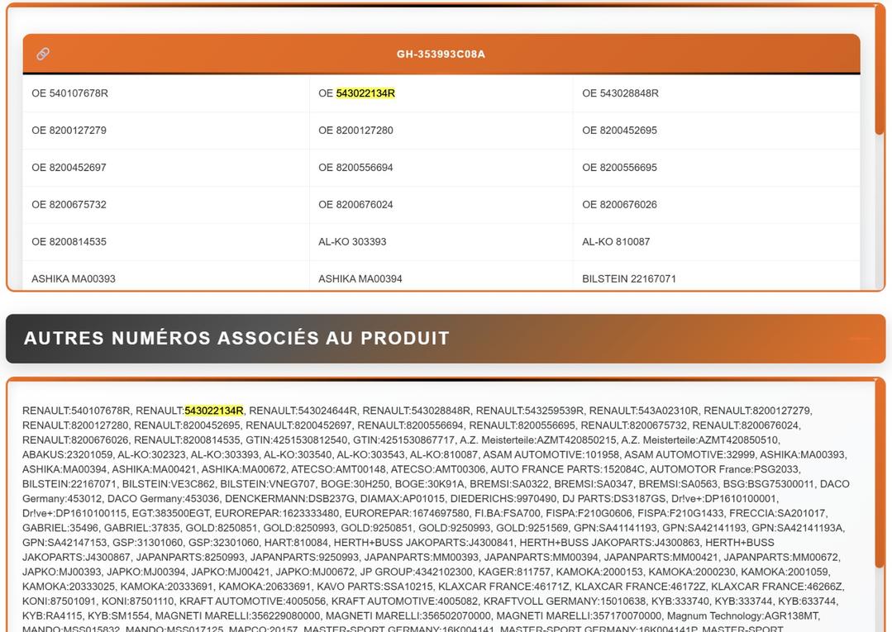
Task: Select cell OE 8200452697
Action: coord(165,168)
